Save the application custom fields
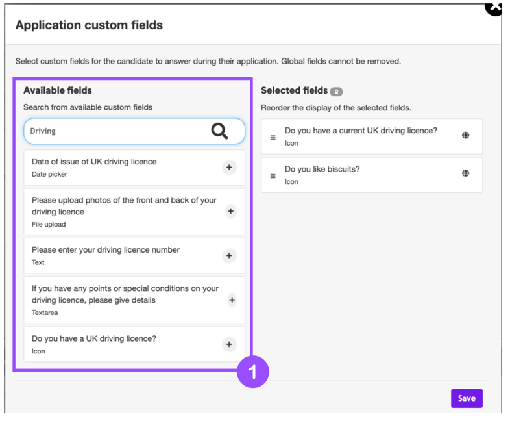 click(x=467, y=398)
